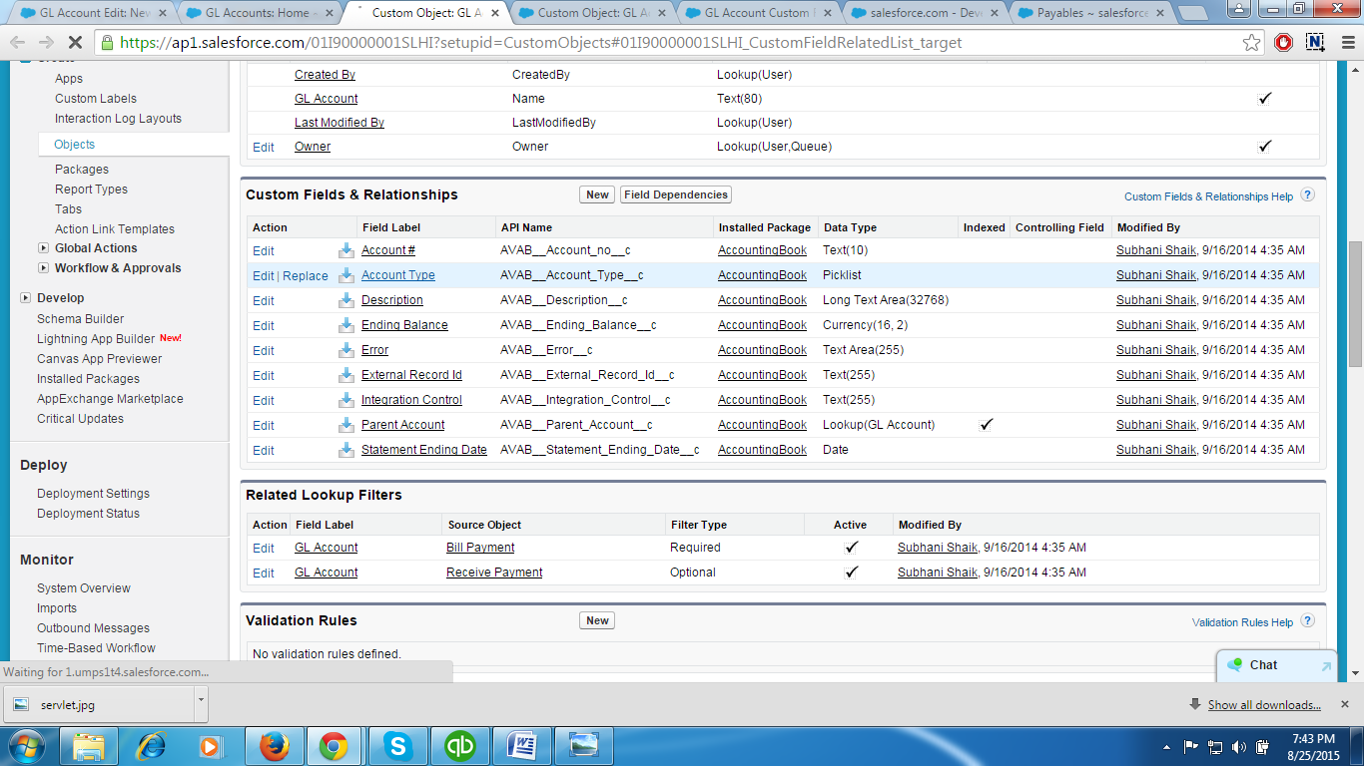Switch to the GL Accounts: Home tab
This screenshot has height=766, width=1364.
(x=261, y=13)
